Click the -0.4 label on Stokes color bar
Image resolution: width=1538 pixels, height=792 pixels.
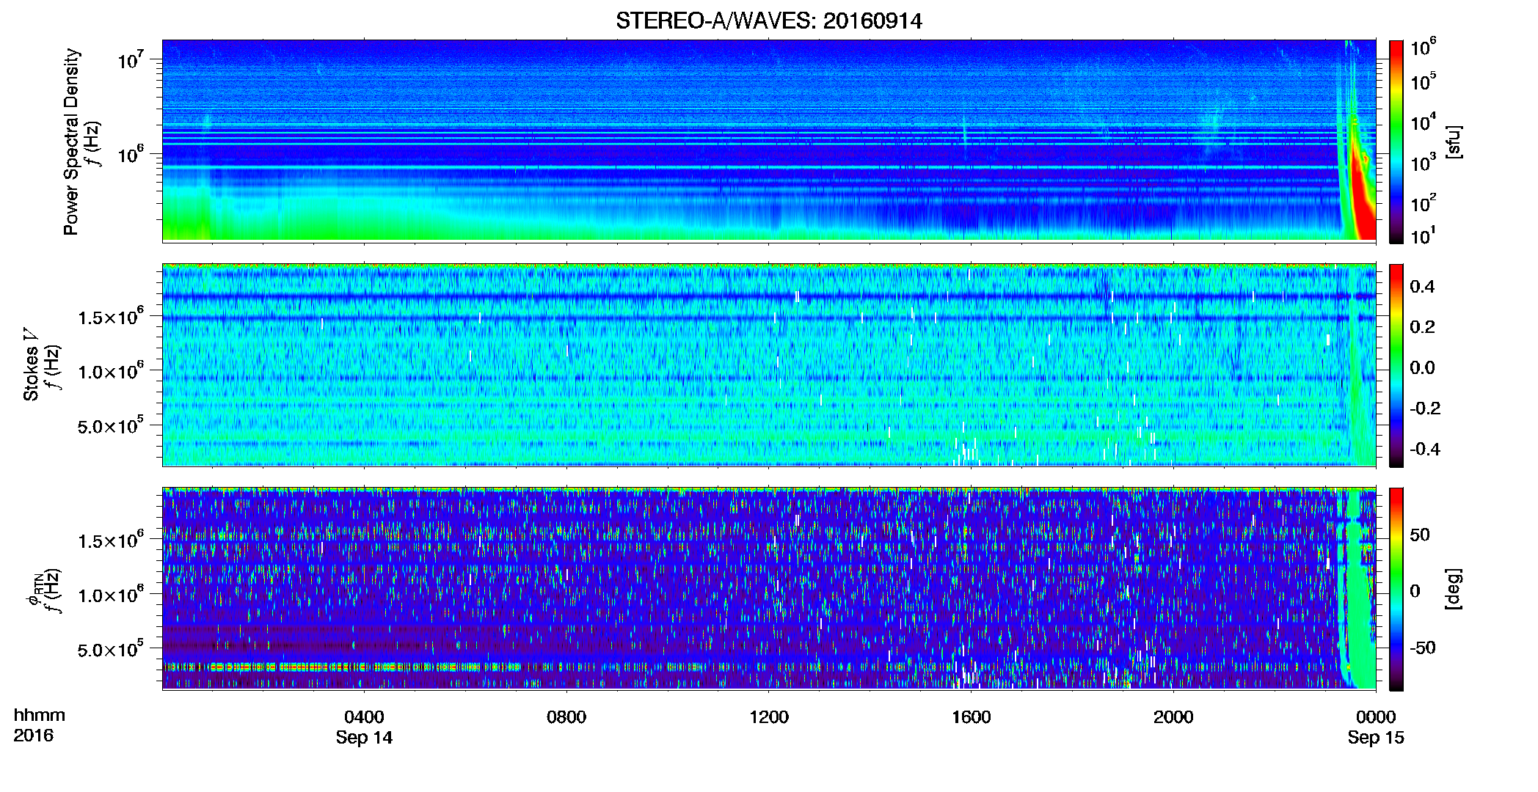pos(1425,449)
